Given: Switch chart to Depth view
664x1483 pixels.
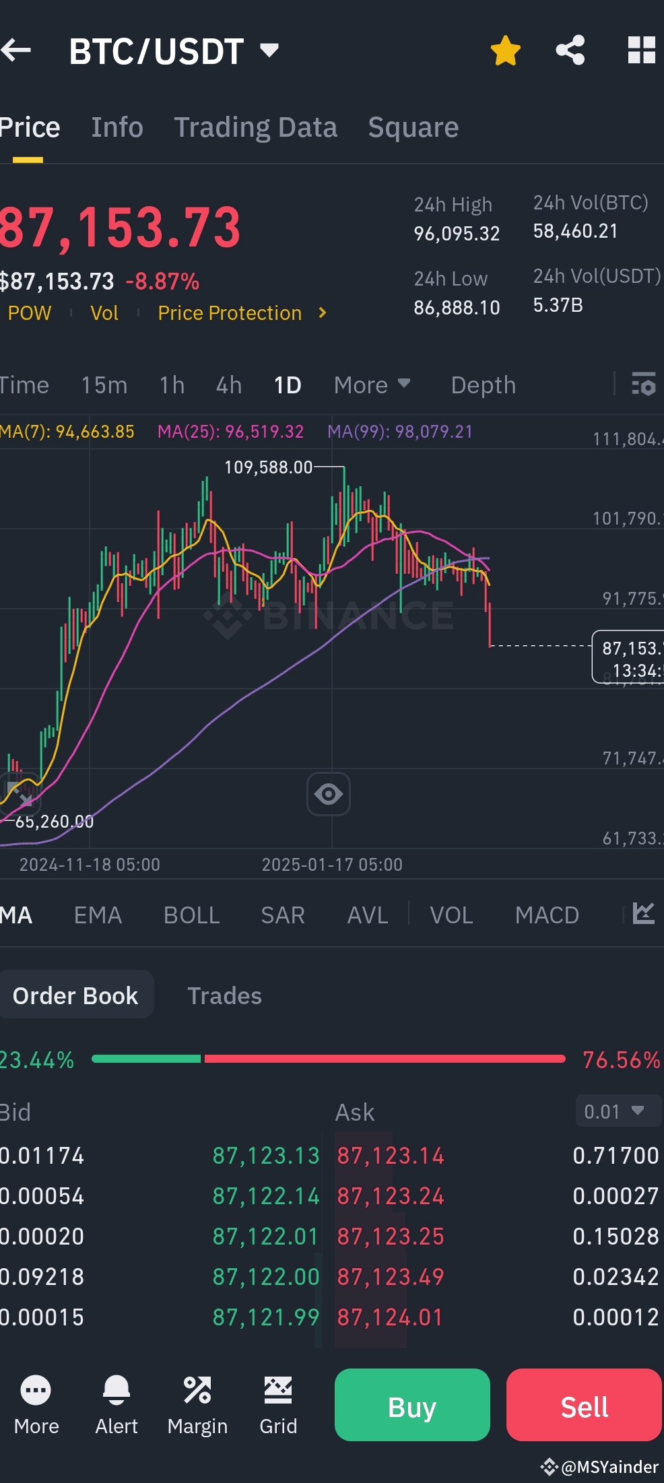Looking at the screenshot, I should (484, 385).
